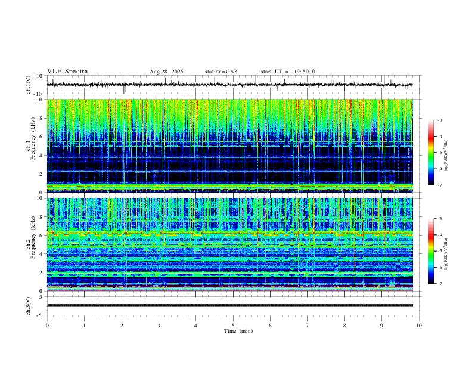
Task: Click the "VLF Spectra" title text
Action: click(x=67, y=72)
